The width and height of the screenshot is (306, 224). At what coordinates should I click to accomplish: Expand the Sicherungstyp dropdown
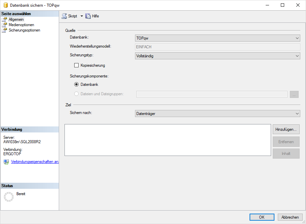[217, 56]
